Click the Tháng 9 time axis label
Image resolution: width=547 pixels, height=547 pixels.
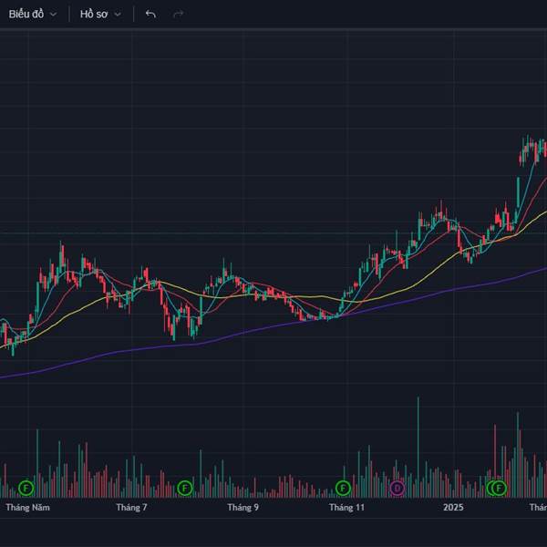click(243, 507)
